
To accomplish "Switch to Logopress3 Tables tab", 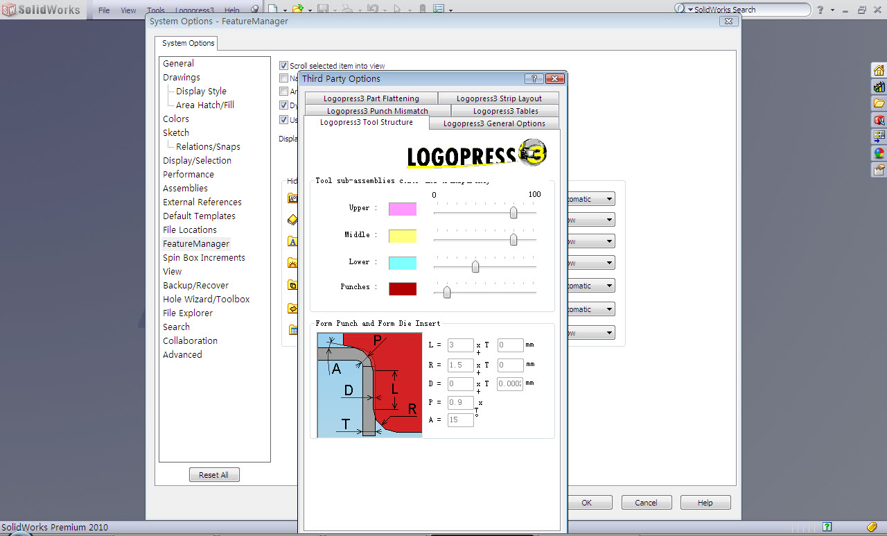I will pyautogui.click(x=505, y=111).
